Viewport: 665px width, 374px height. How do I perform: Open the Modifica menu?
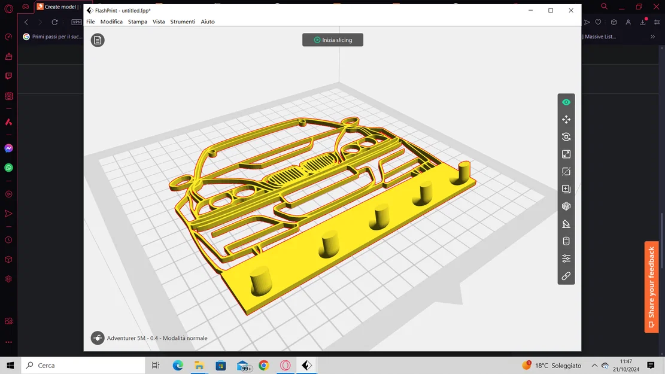(111, 22)
